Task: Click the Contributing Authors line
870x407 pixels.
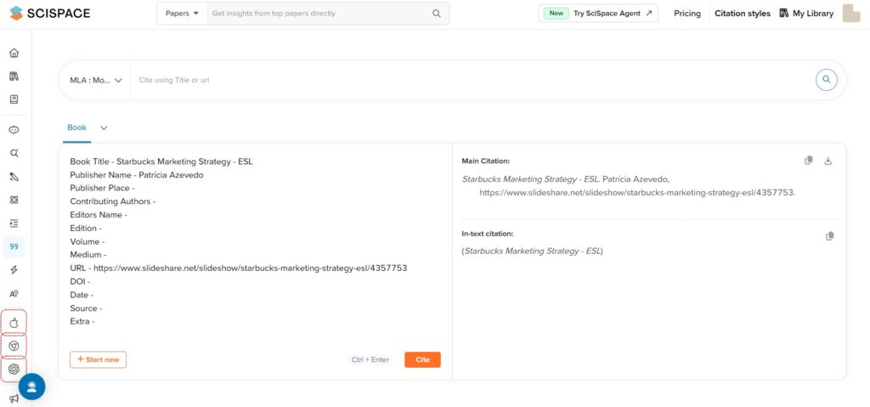Action: pos(113,201)
